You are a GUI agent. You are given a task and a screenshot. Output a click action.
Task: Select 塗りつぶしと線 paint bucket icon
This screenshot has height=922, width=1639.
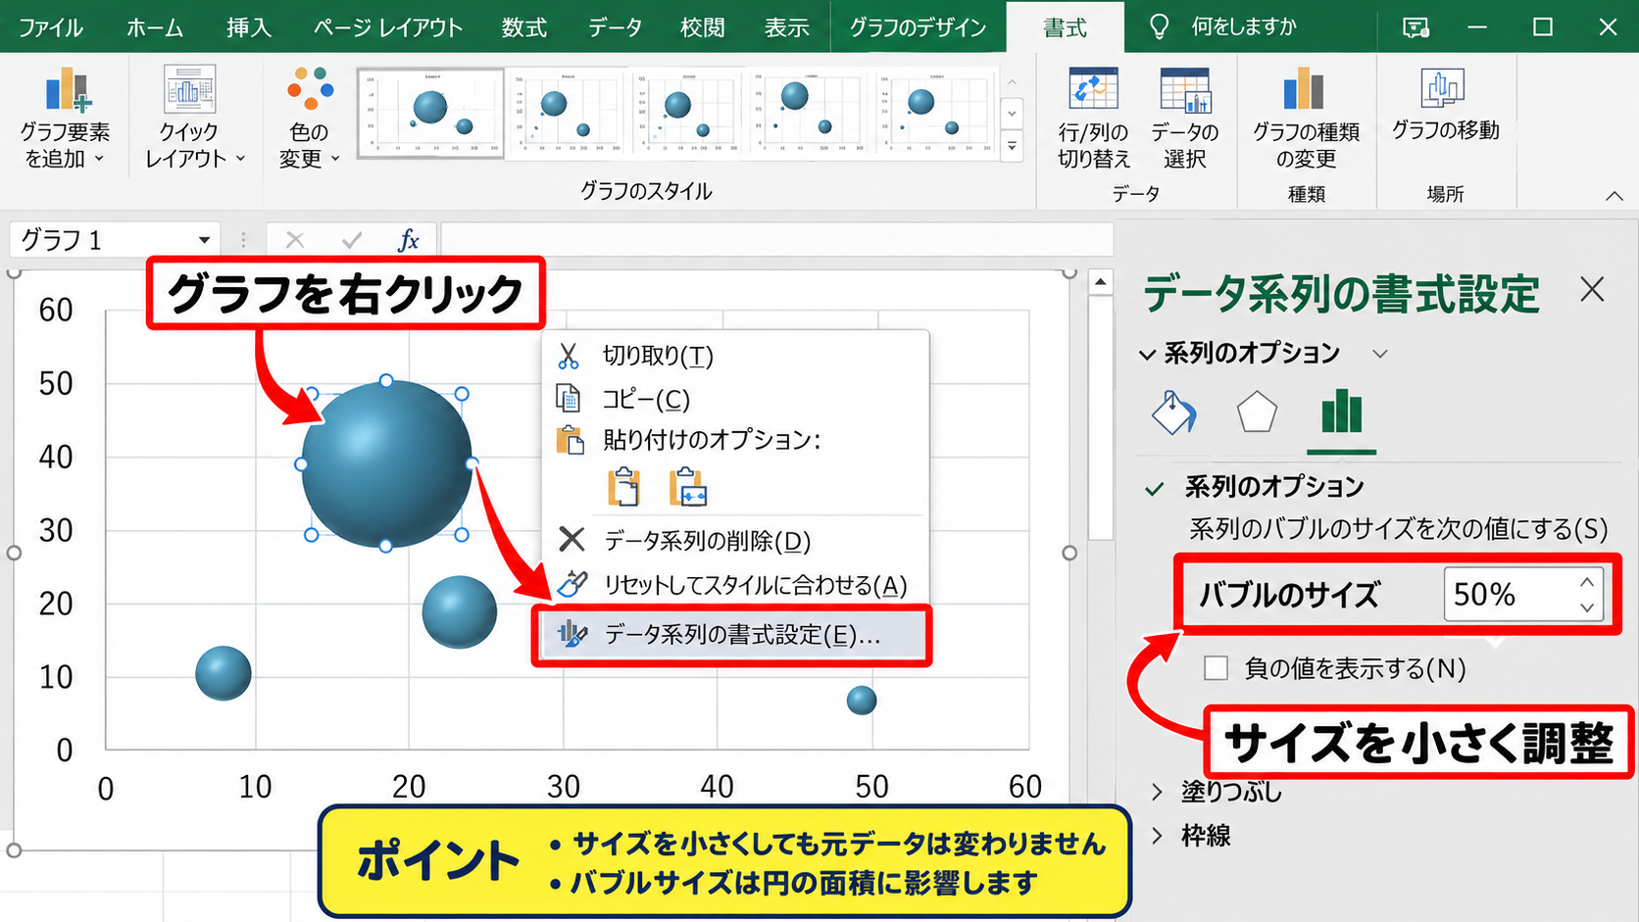pyautogui.click(x=1173, y=412)
